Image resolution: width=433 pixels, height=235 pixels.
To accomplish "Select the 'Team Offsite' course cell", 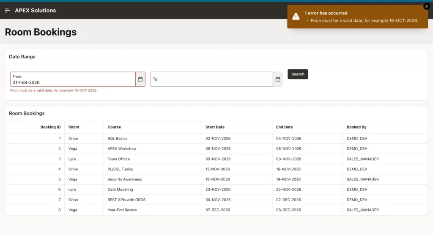I will [x=119, y=159].
